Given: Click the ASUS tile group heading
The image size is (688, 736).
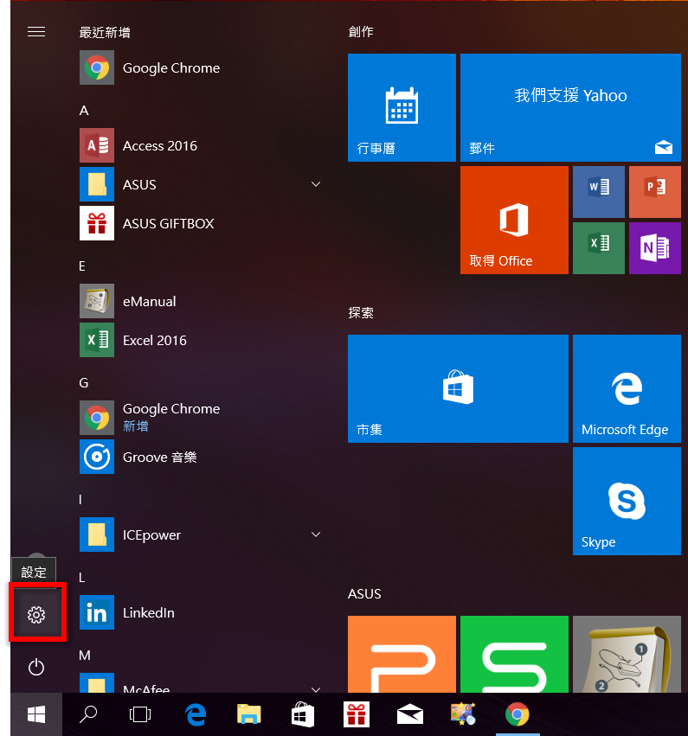Looking at the screenshot, I should [x=364, y=594].
